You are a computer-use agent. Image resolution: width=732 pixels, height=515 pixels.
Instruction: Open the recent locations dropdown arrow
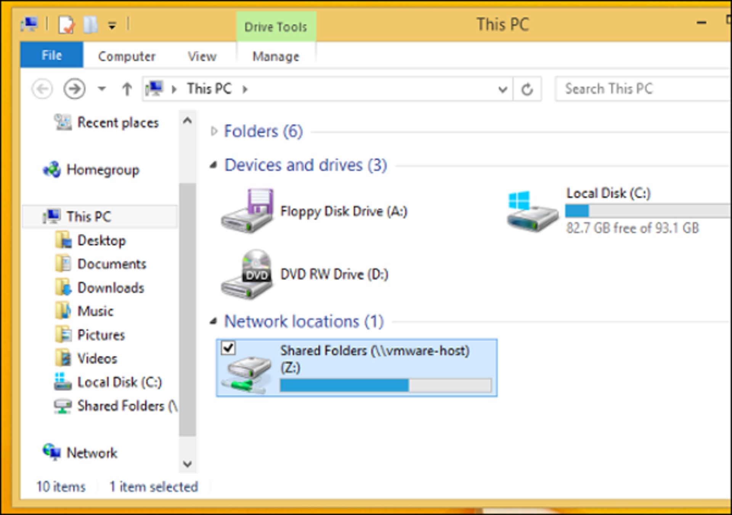[x=101, y=89]
